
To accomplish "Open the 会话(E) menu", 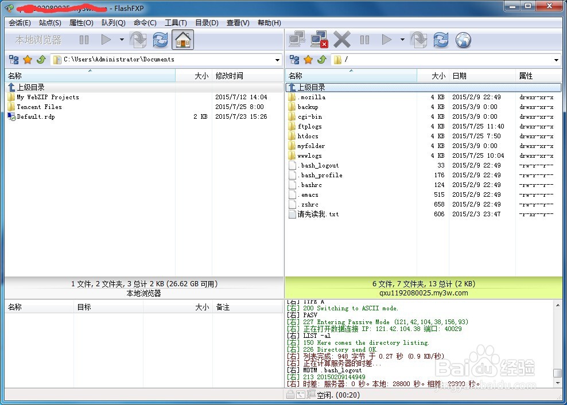I will pyautogui.click(x=20, y=23).
